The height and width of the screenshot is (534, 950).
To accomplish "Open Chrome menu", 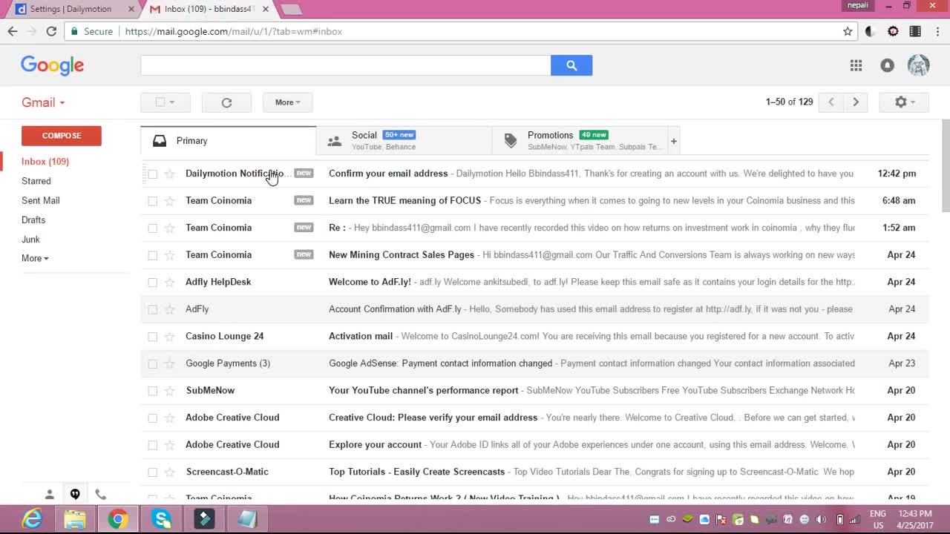I will pyautogui.click(x=937, y=31).
